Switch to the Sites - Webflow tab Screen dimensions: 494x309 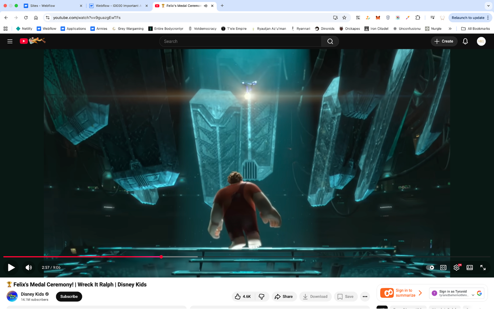point(52,6)
